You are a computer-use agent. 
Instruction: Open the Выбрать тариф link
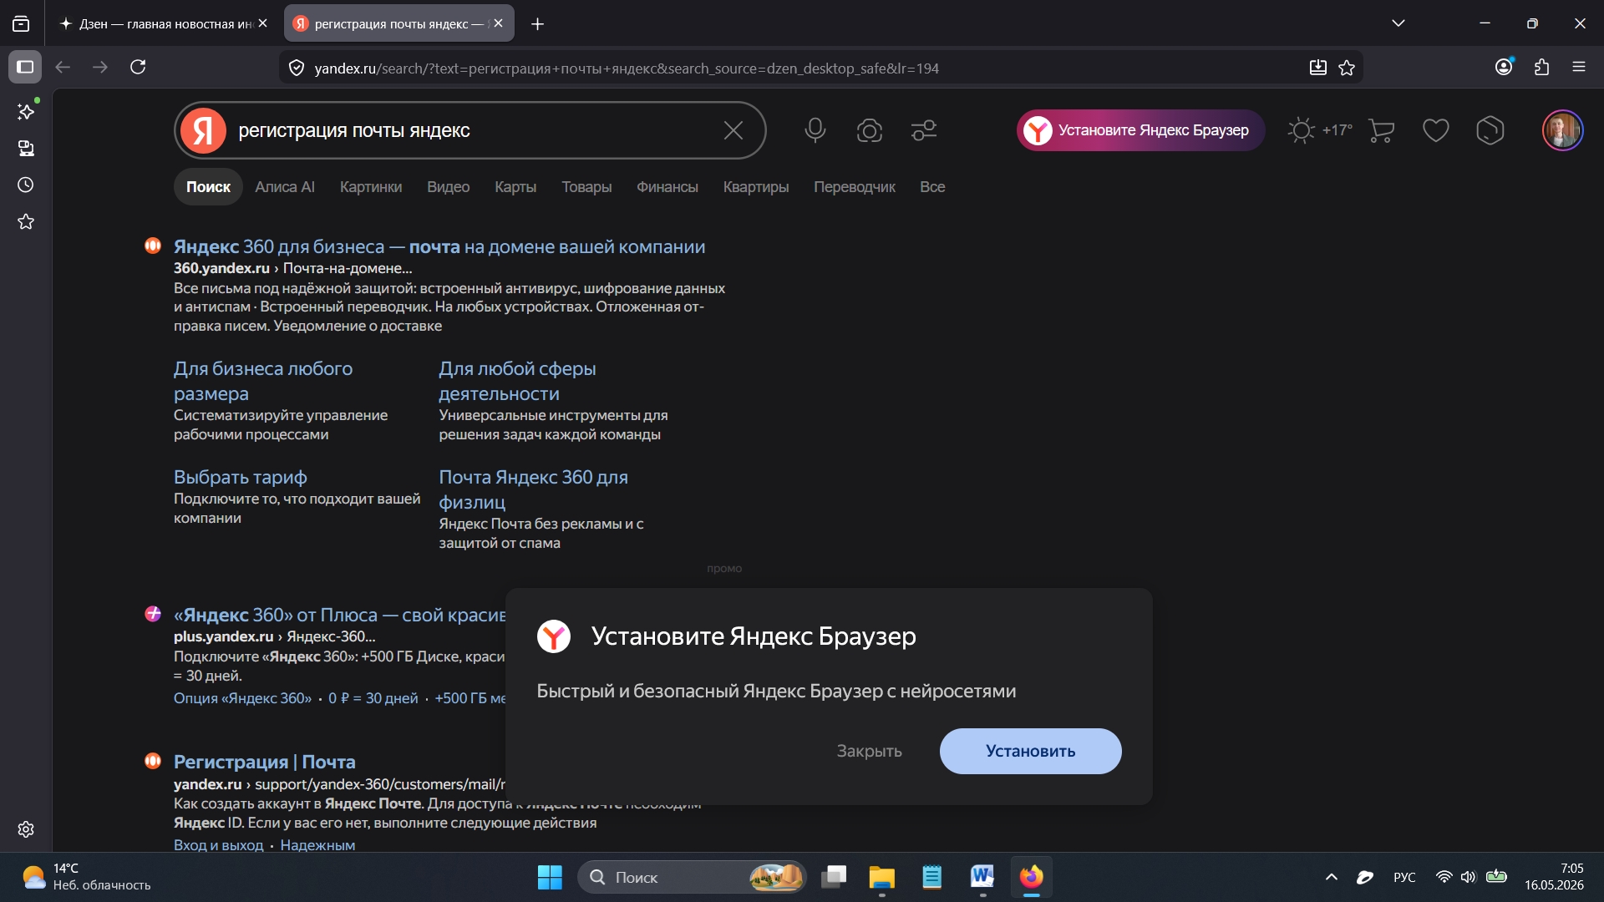click(x=241, y=477)
